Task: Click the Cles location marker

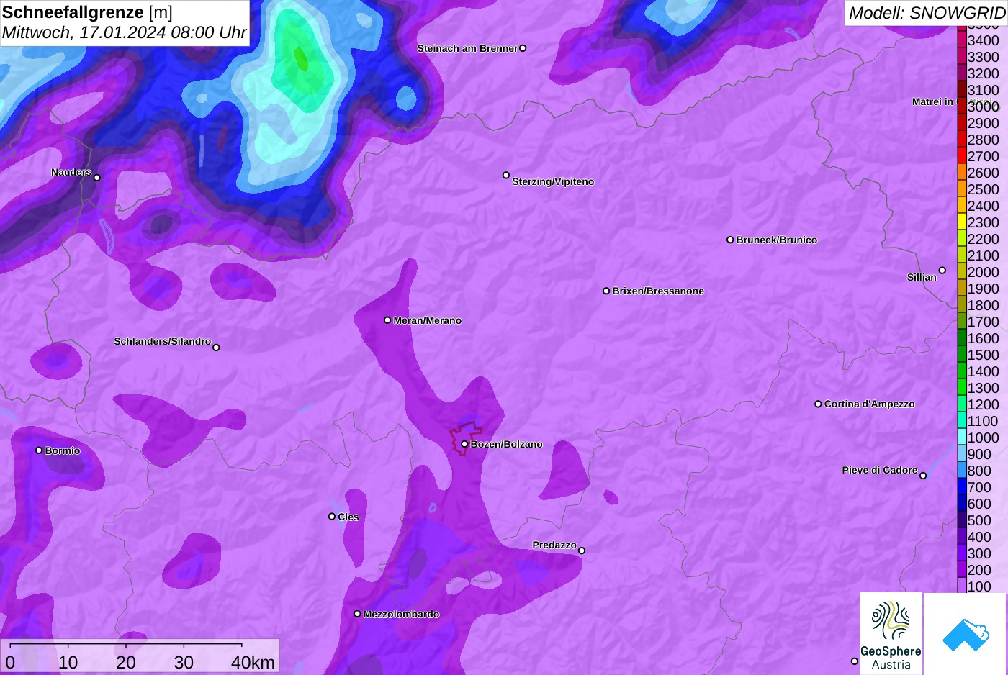Action: tap(332, 516)
